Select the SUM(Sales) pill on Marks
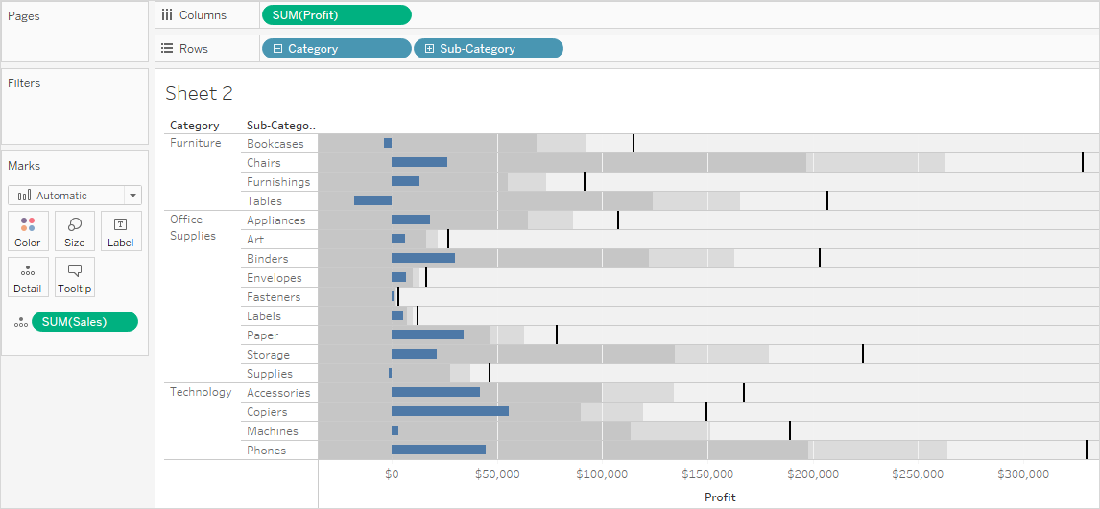Viewport: 1100px width, 509px height. [x=84, y=322]
